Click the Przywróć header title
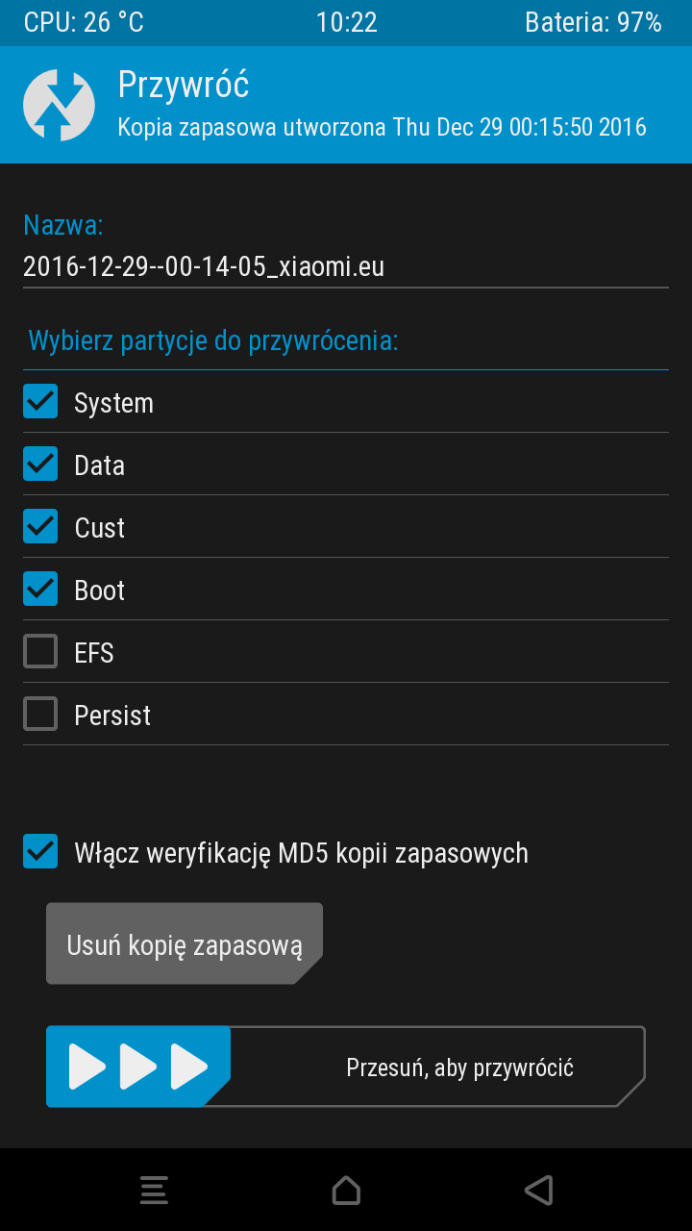The image size is (692, 1231). tap(183, 85)
